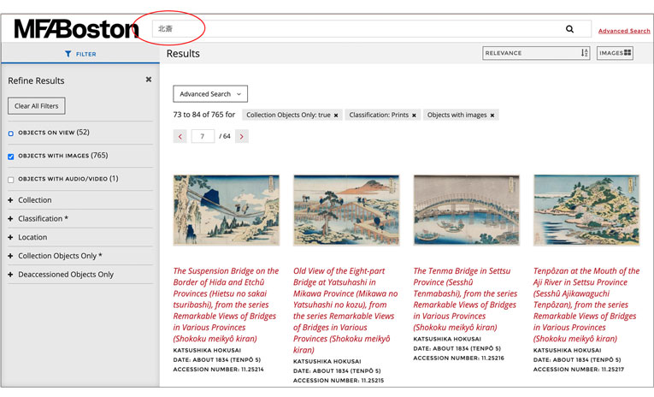This screenshot has height=397, width=654.
Task: Open the Tenpôzan at the Mouth link
Action: [x=586, y=305]
